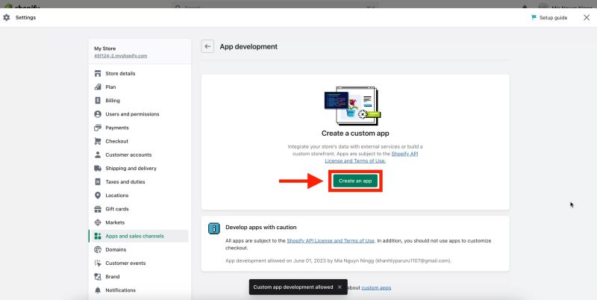Follow the custom apps link

[376, 287]
